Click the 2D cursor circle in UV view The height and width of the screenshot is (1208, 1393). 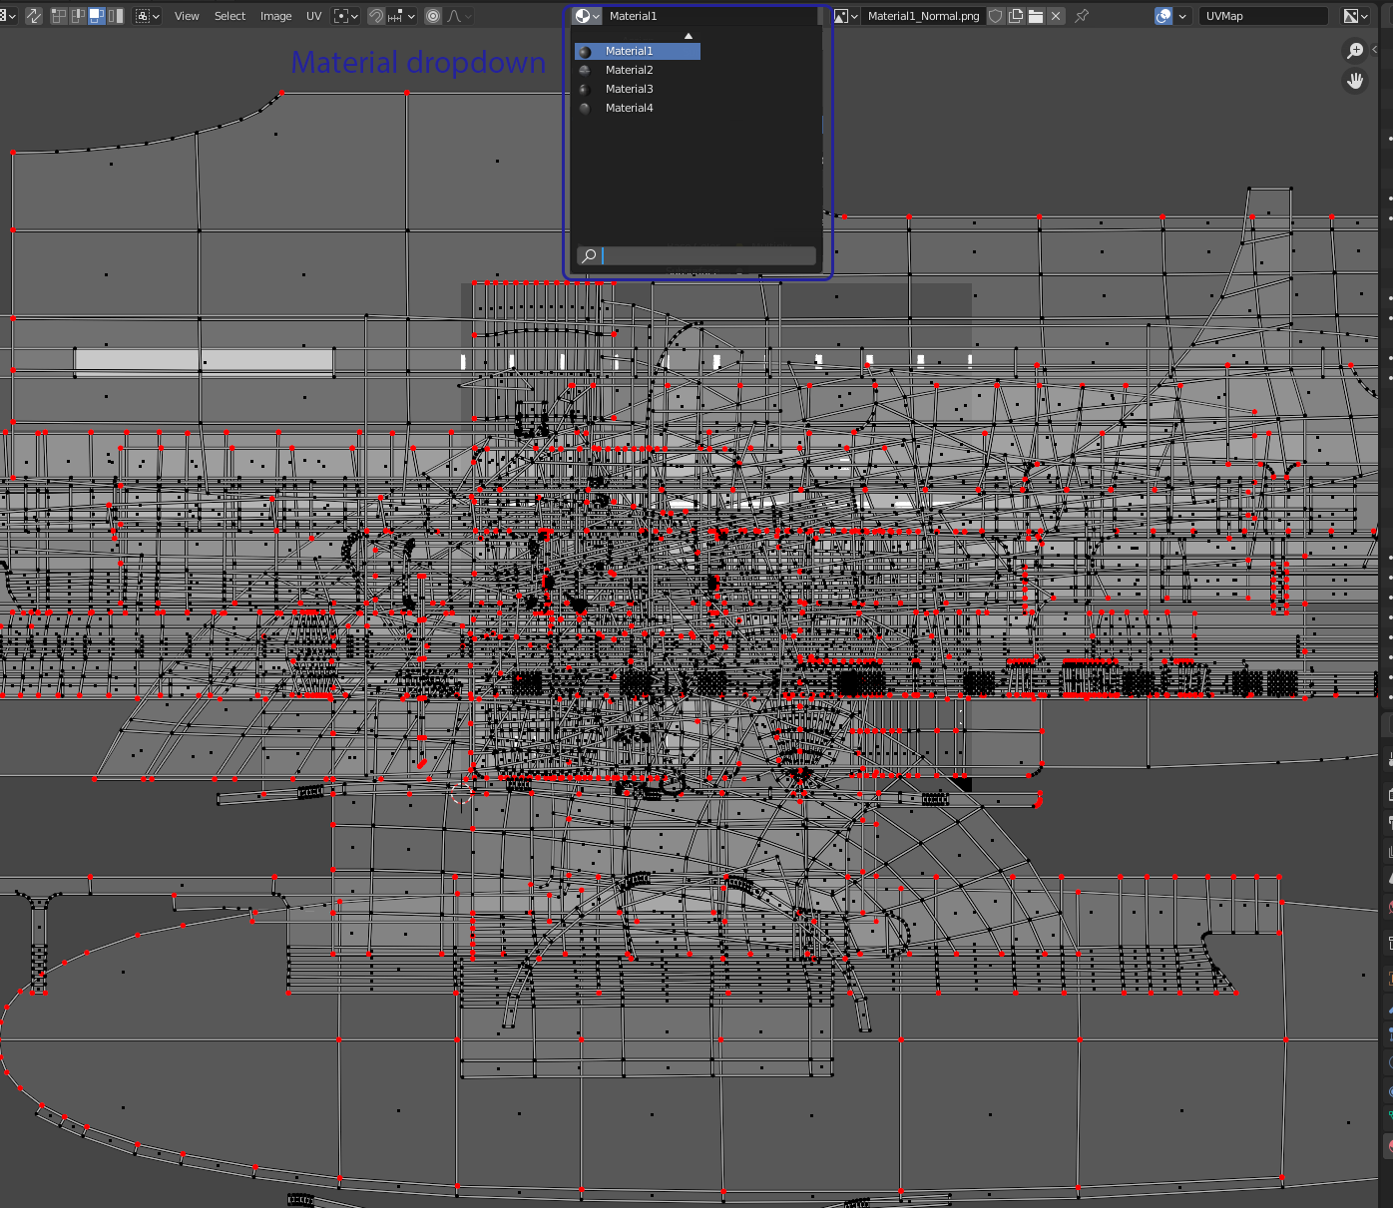pyautogui.click(x=461, y=793)
